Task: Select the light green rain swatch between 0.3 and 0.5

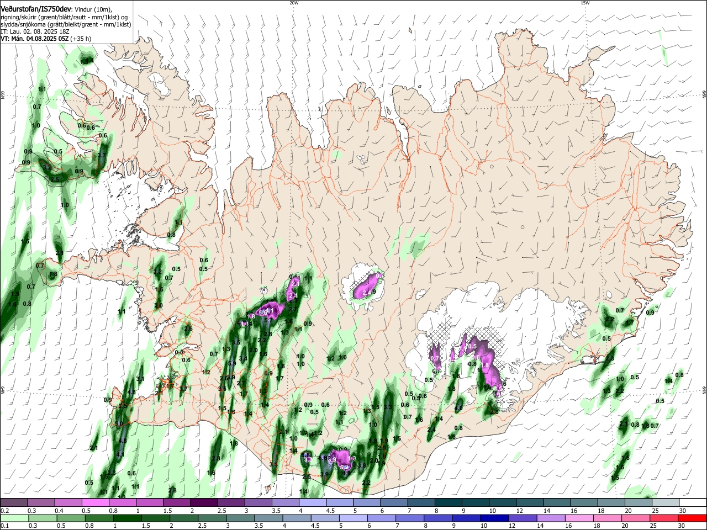Action: 41,518
